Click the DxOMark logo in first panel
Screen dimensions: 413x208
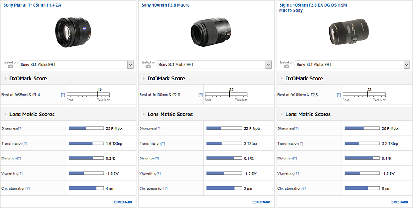123,202
